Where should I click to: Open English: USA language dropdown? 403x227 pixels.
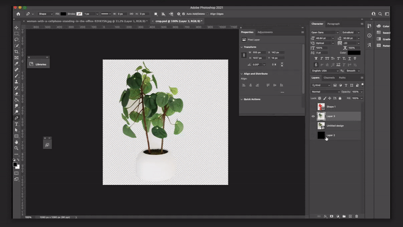click(325, 71)
